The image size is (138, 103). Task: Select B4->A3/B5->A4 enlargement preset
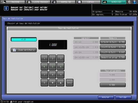tap(86, 57)
